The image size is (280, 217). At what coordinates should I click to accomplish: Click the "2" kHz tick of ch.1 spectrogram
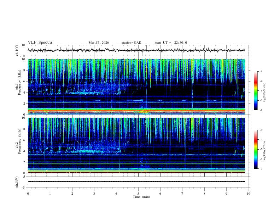[24, 103]
